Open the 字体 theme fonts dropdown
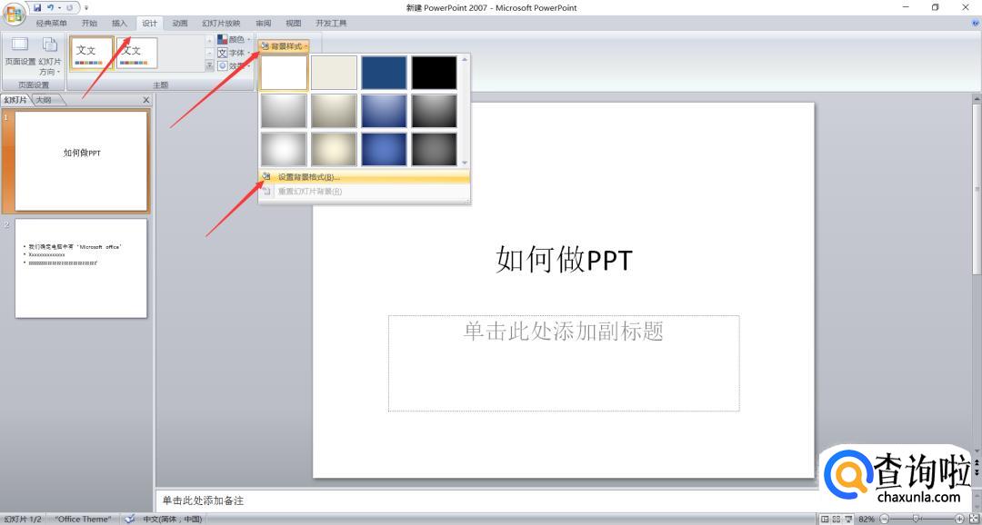The image size is (982, 525). [235, 53]
